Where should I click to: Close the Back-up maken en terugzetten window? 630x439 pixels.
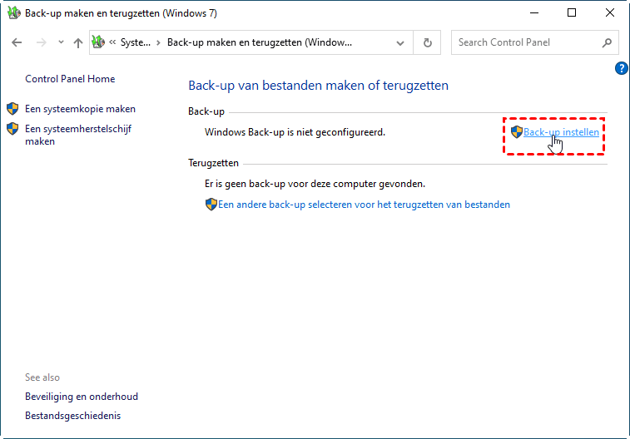coord(609,12)
